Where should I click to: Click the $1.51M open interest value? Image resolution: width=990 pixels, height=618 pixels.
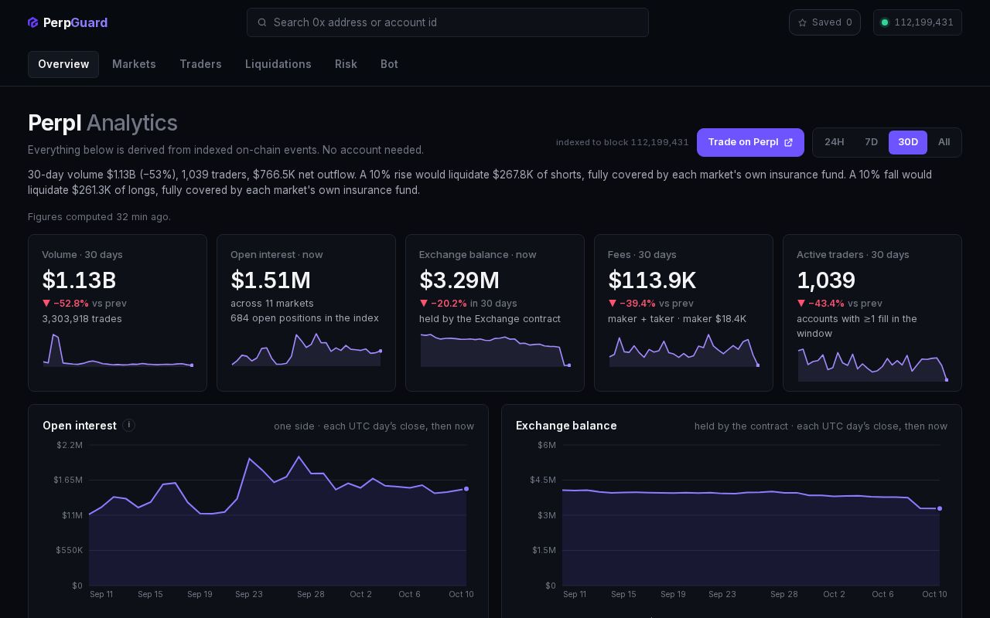click(271, 280)
